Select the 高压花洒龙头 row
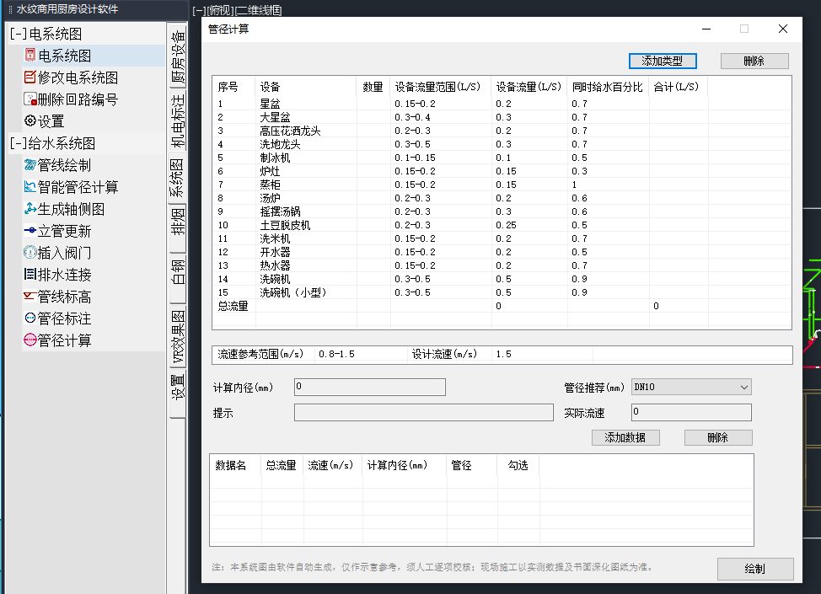This screenshot has width=821, height=594. (x=501, y=131)
